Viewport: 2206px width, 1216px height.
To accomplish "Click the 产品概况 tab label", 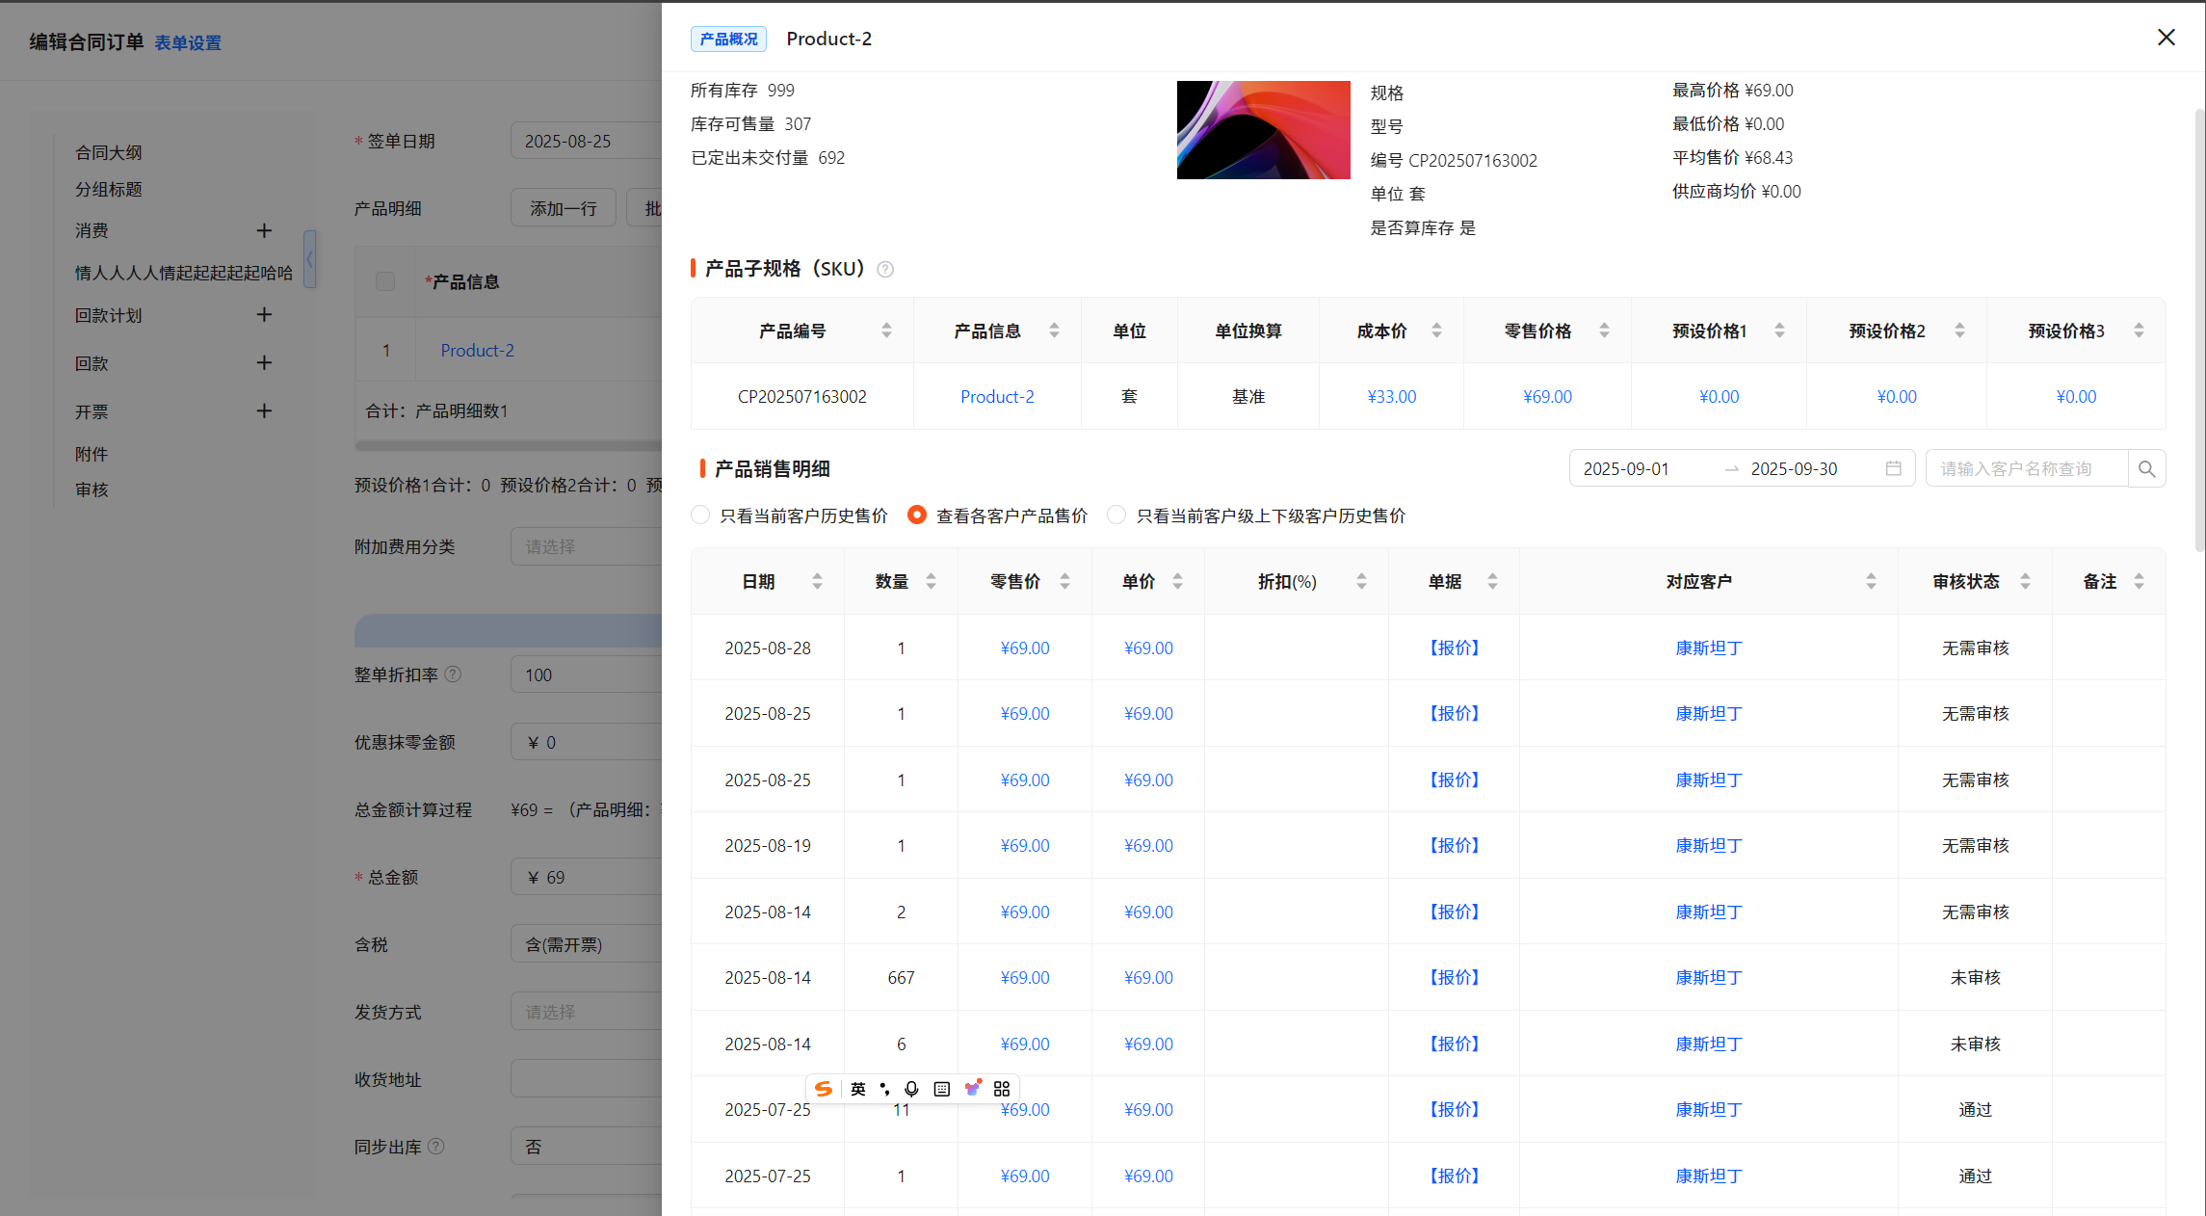I will click(x=728, y=40).
